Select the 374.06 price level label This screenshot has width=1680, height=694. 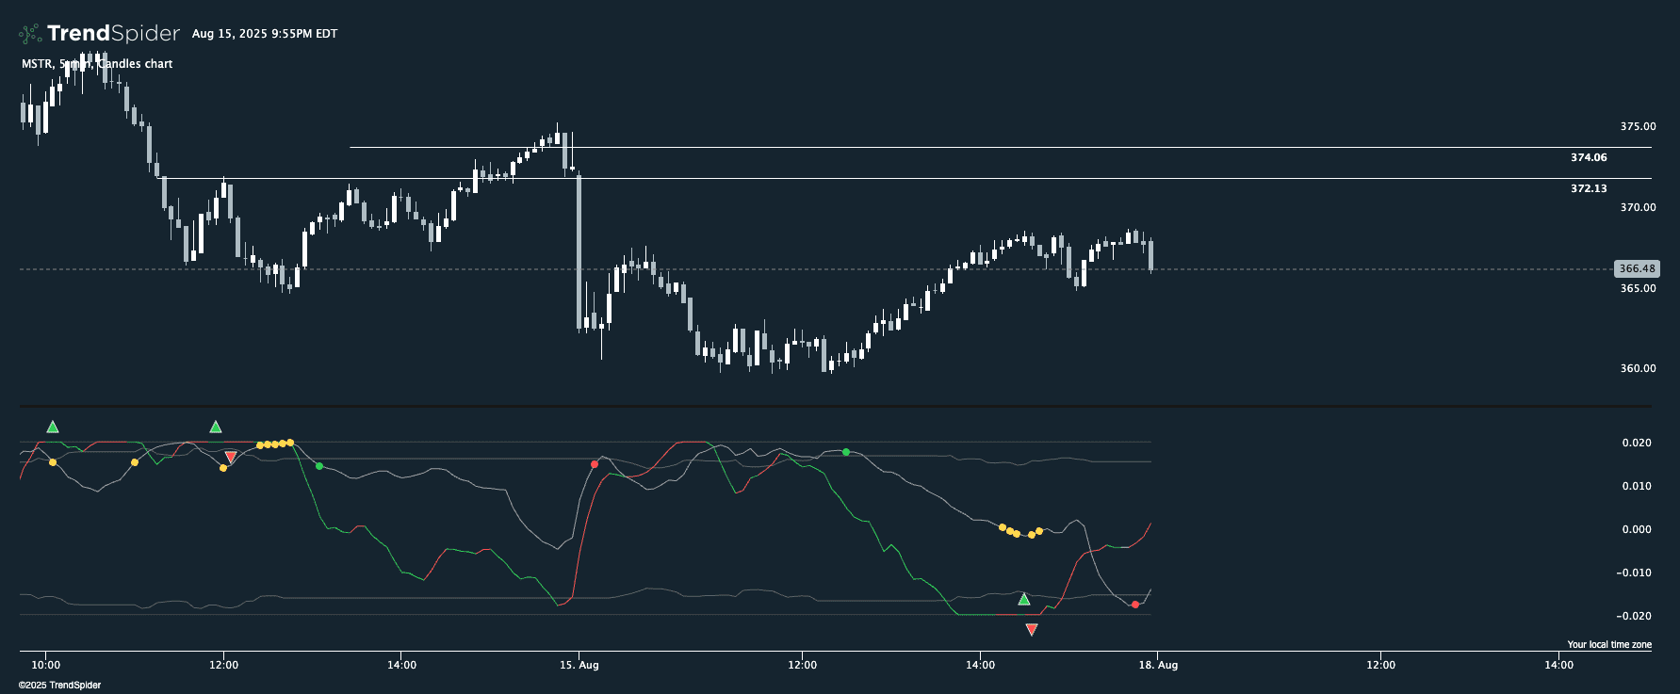tap(1589, 157)
